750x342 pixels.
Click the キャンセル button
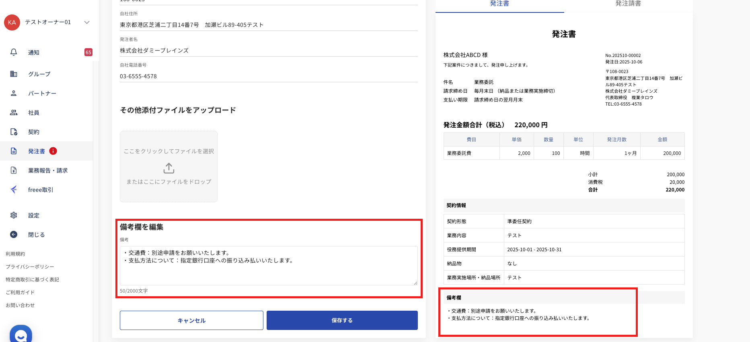[191, 320]
